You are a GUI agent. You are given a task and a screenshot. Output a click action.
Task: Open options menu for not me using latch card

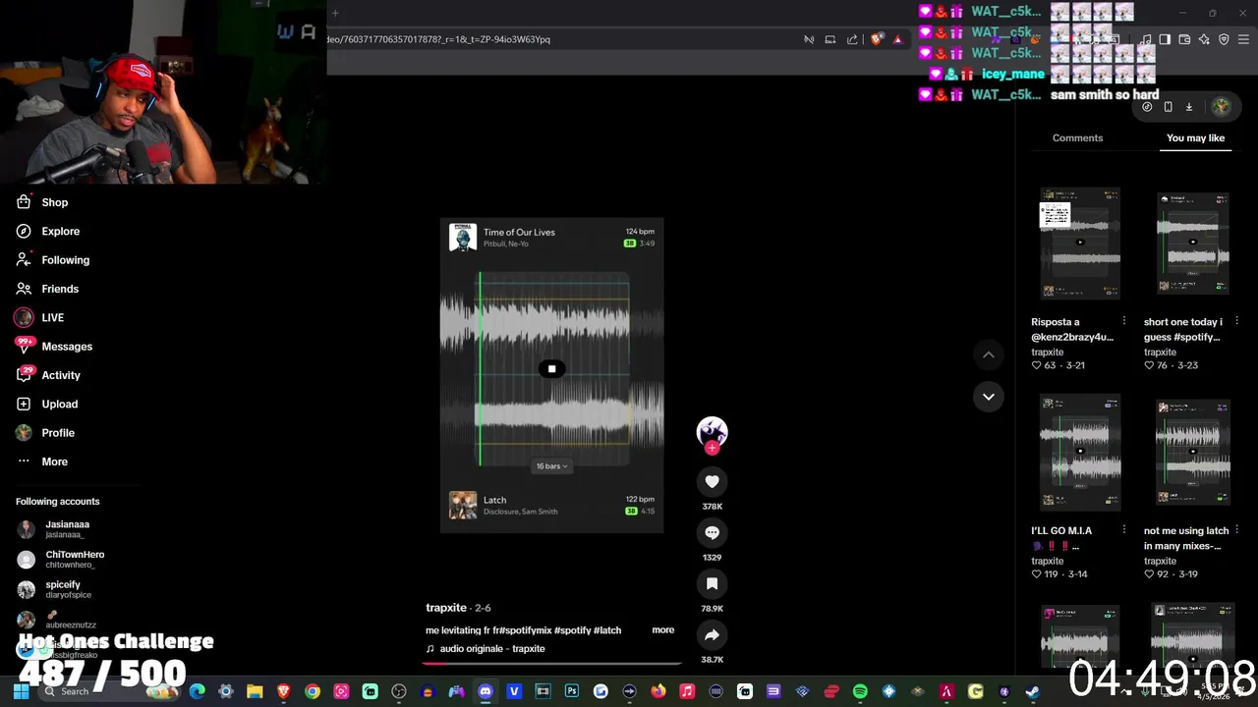pos(1236,530)
